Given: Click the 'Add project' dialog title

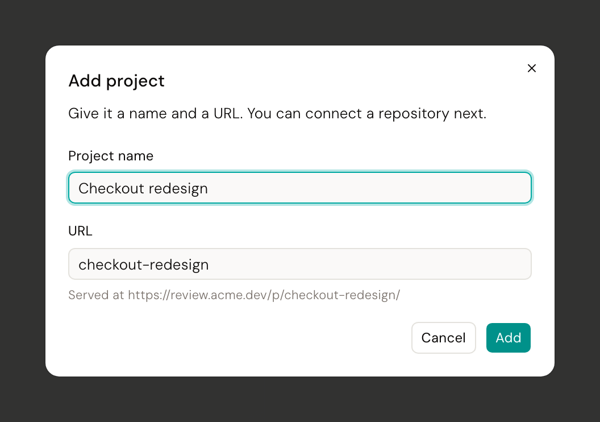Looking at the screenshot, I should [116, 81].
